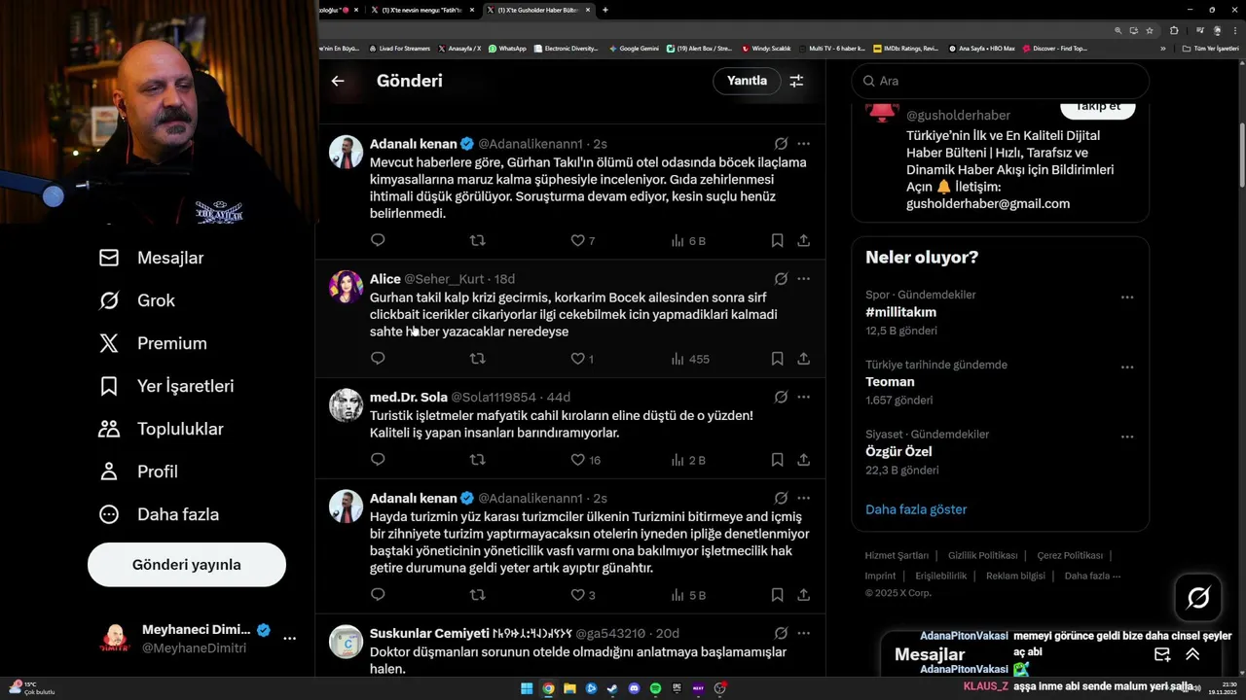This screenshot has height=700, width=1246.
Task: Open Steam from the taskbar
Action: [612, 688]
